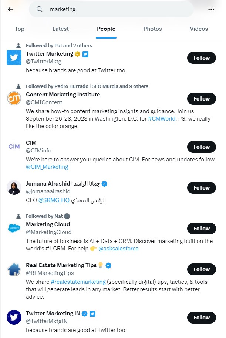Screen dimensions: 226x338
Task: Click Twitter Marketing IN's verified checkmark
Action: [x=84, y=313]
